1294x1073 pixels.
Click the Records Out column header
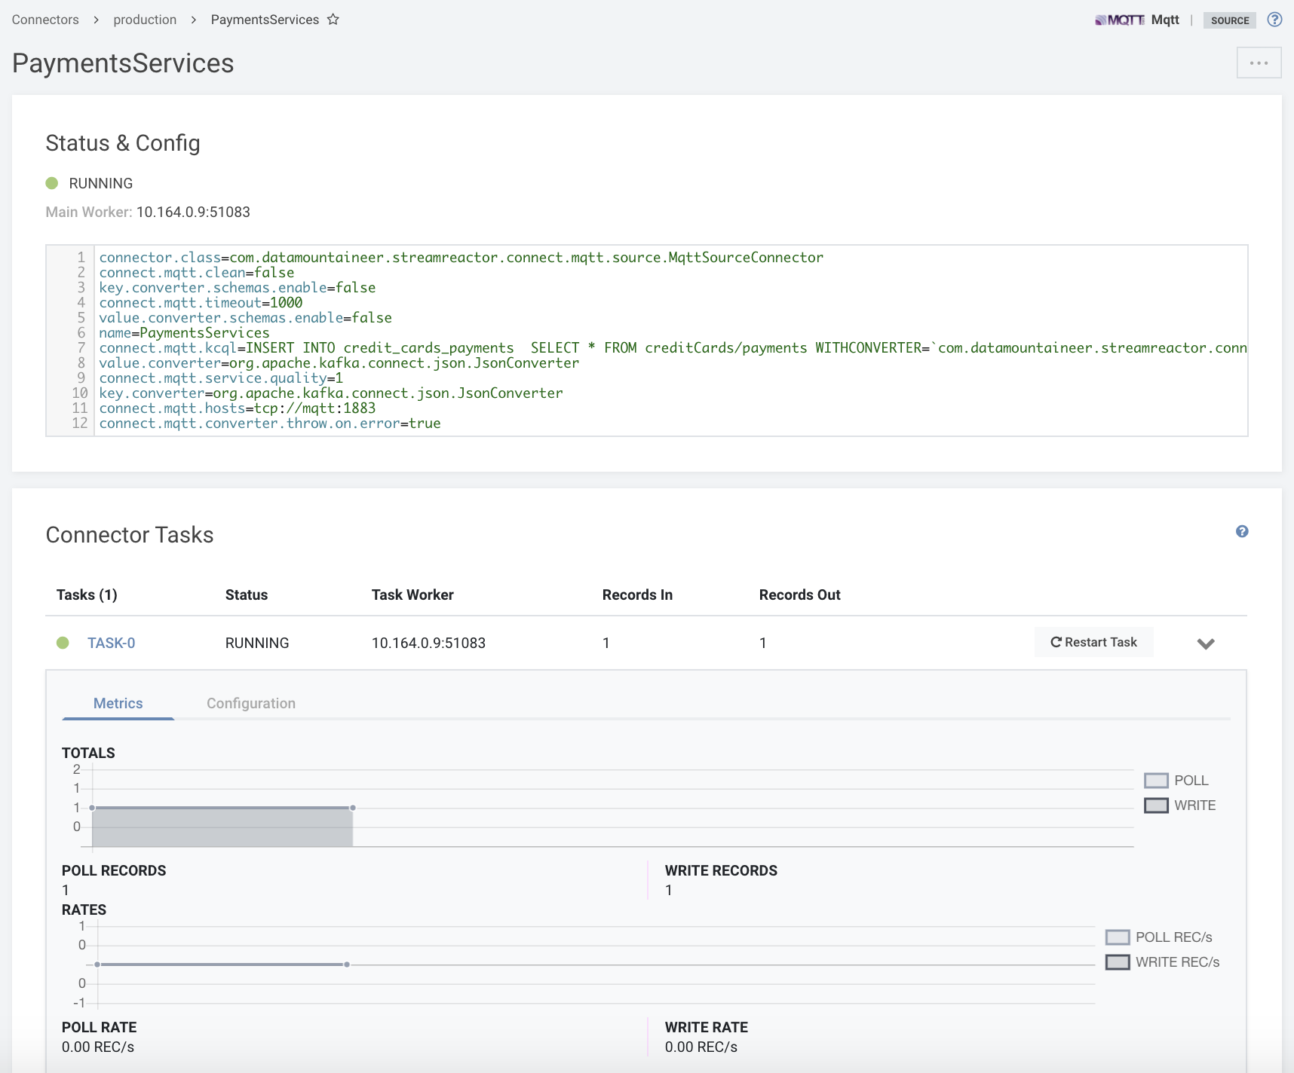tap(799, 595)
